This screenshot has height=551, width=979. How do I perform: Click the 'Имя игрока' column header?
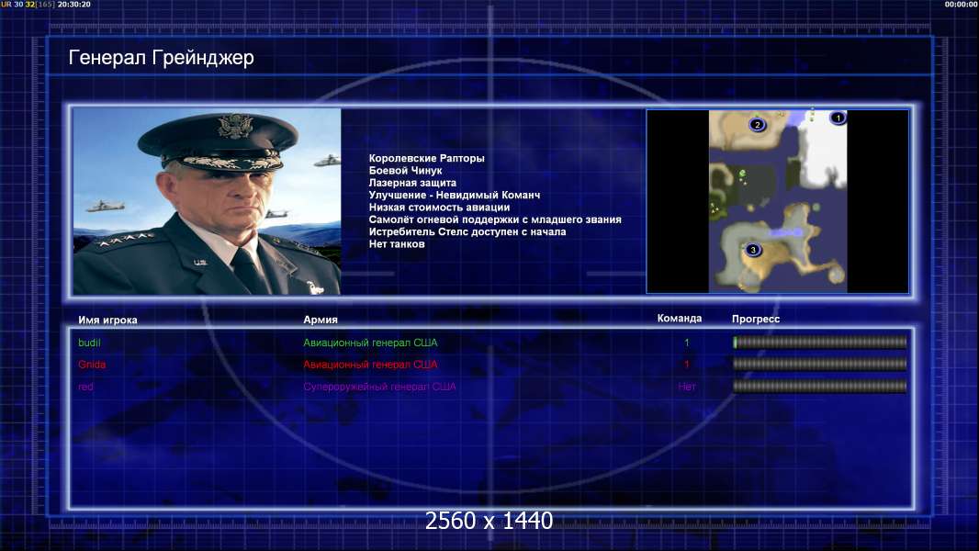tap(107, 320)
